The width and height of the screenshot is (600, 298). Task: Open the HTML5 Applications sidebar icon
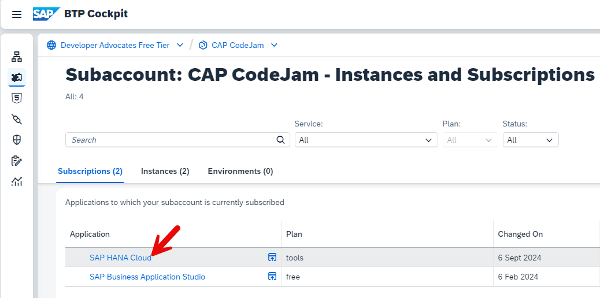point(16,98)
